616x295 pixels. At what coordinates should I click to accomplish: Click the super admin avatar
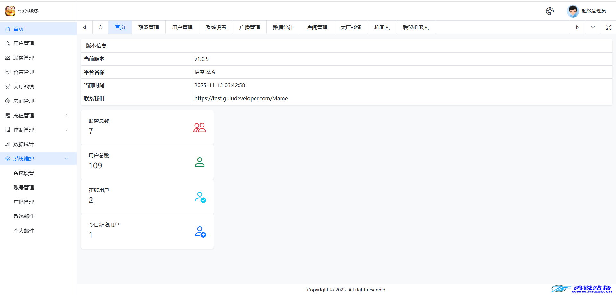(573, 11)
